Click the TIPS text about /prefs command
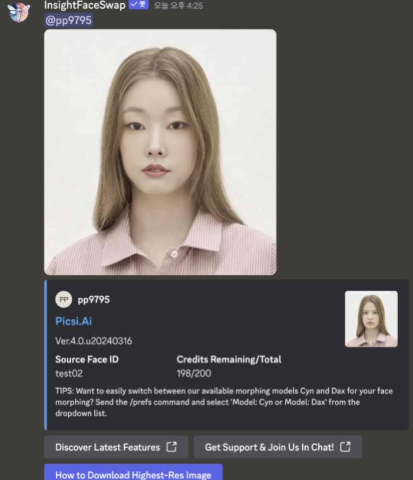The width and height of the screenshot is (413, 480). pyautogui.click(x=224, y=402)
